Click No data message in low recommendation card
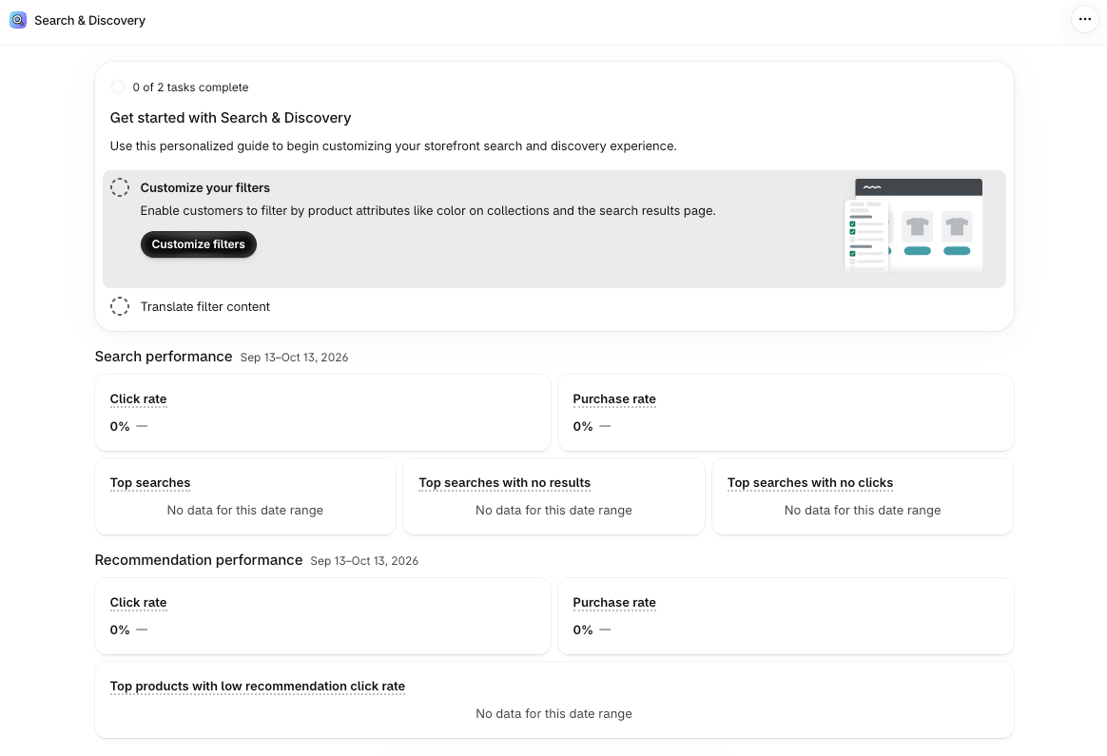This screenshot has height=756, width=1107. 553,713
